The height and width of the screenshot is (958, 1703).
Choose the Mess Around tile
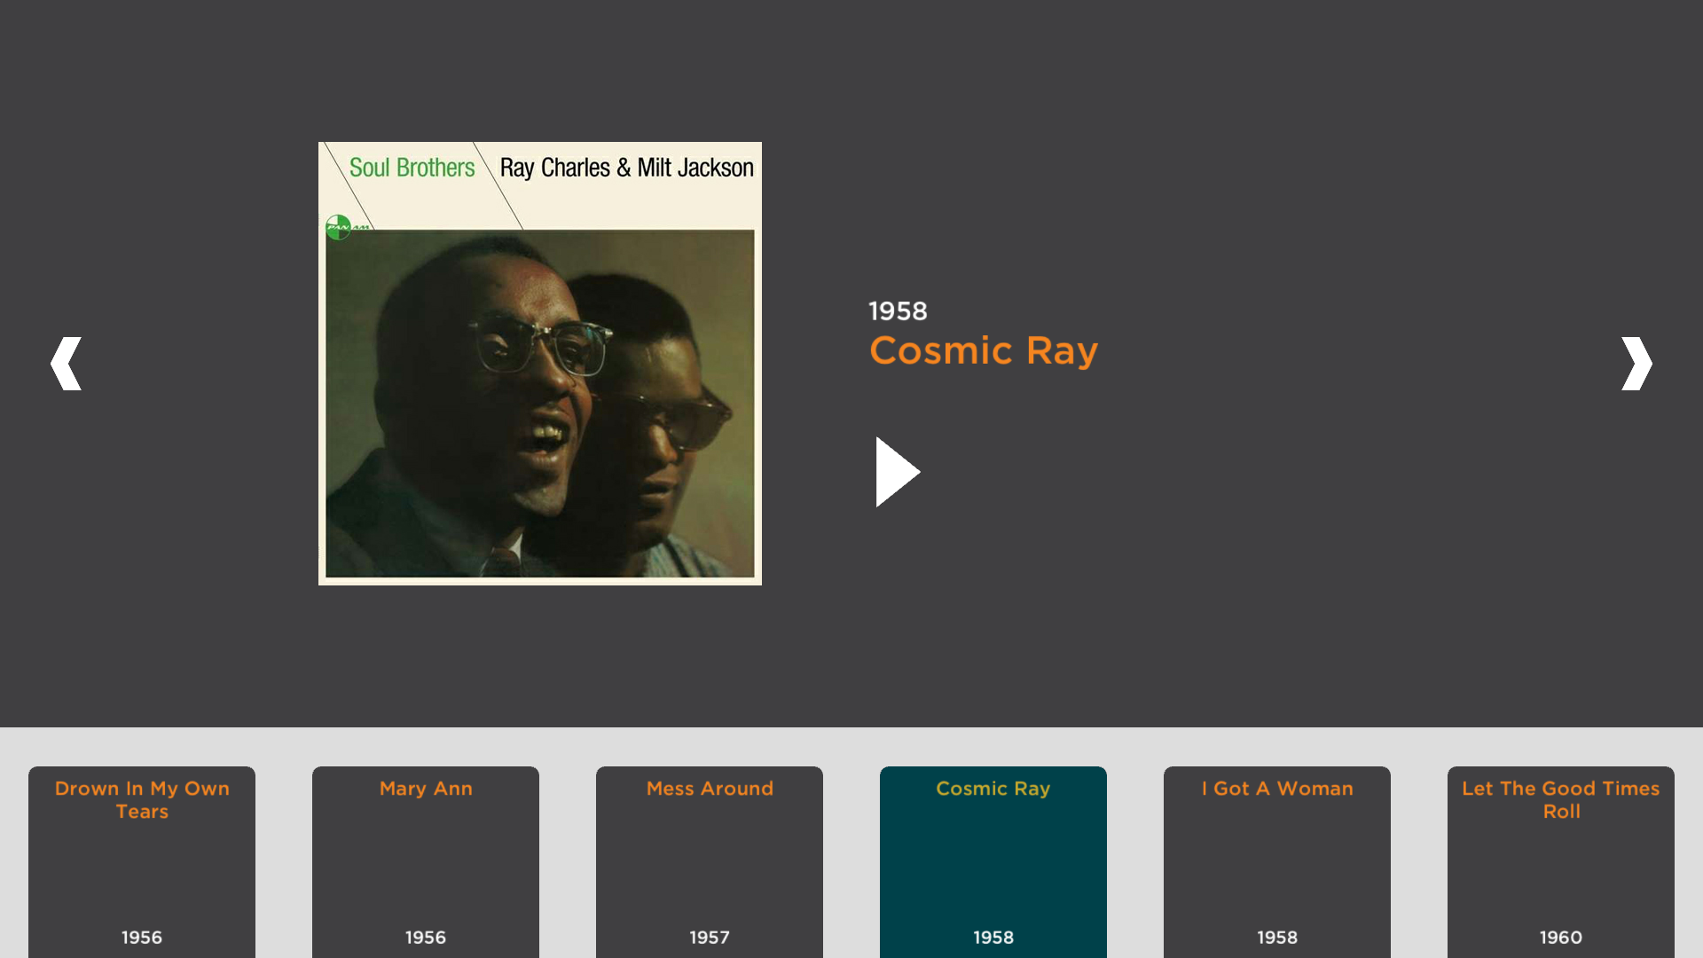(x=710, y=862)
